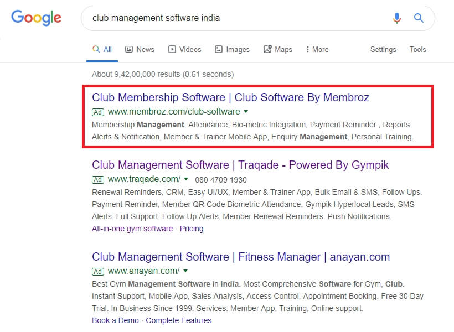Click the map pin icon beside Maps

coord(267,49)
